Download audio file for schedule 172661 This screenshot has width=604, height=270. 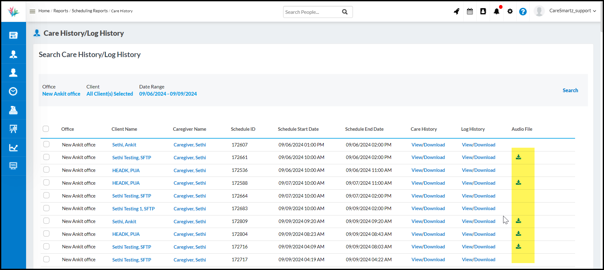tap(519, 157)
